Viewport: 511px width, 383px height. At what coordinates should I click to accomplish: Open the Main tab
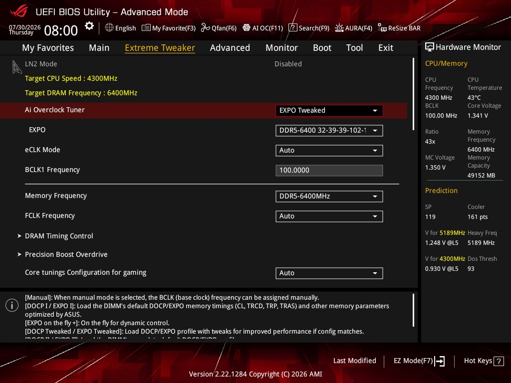99,48
